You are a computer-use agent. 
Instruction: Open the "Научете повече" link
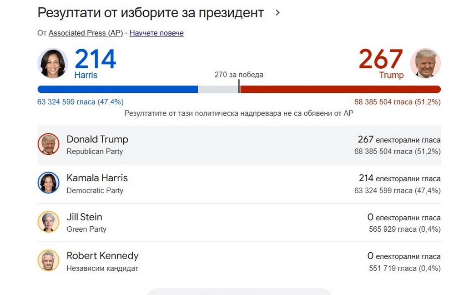point(156,33)
